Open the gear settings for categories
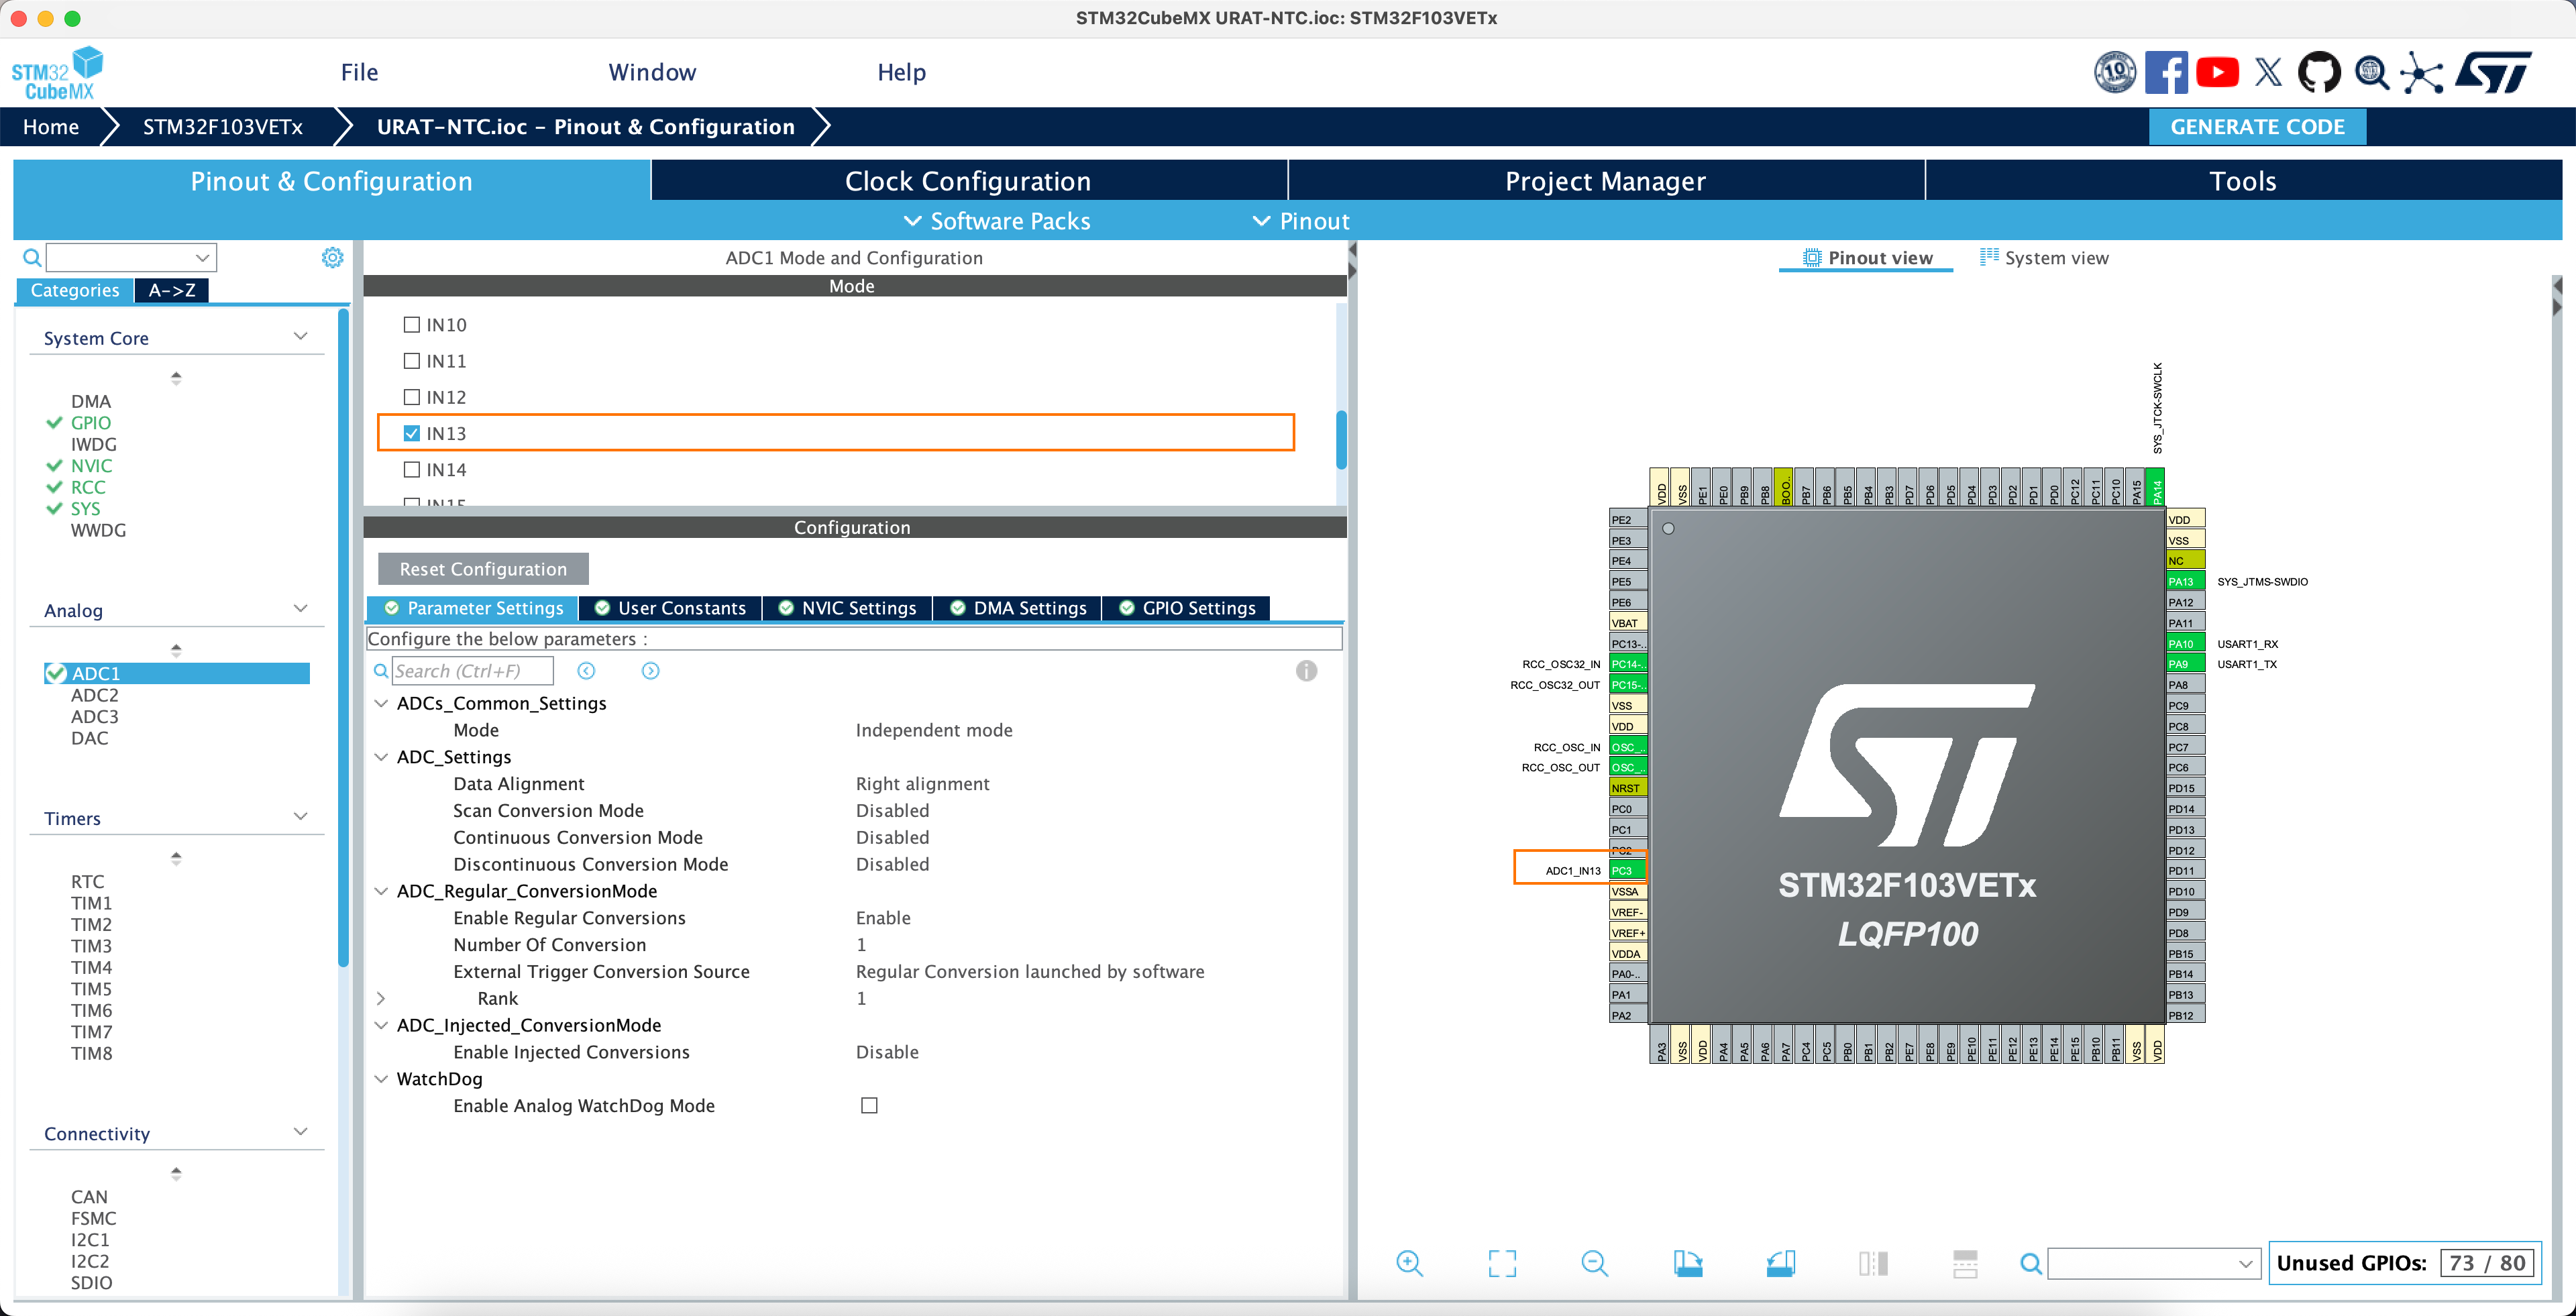Screen dimensions: 2576x1316 tap(332, 258)
